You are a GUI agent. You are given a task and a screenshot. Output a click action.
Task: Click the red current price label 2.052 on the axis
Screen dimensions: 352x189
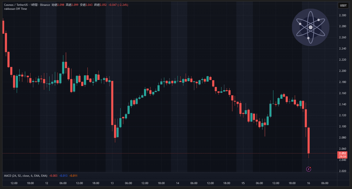342,153
